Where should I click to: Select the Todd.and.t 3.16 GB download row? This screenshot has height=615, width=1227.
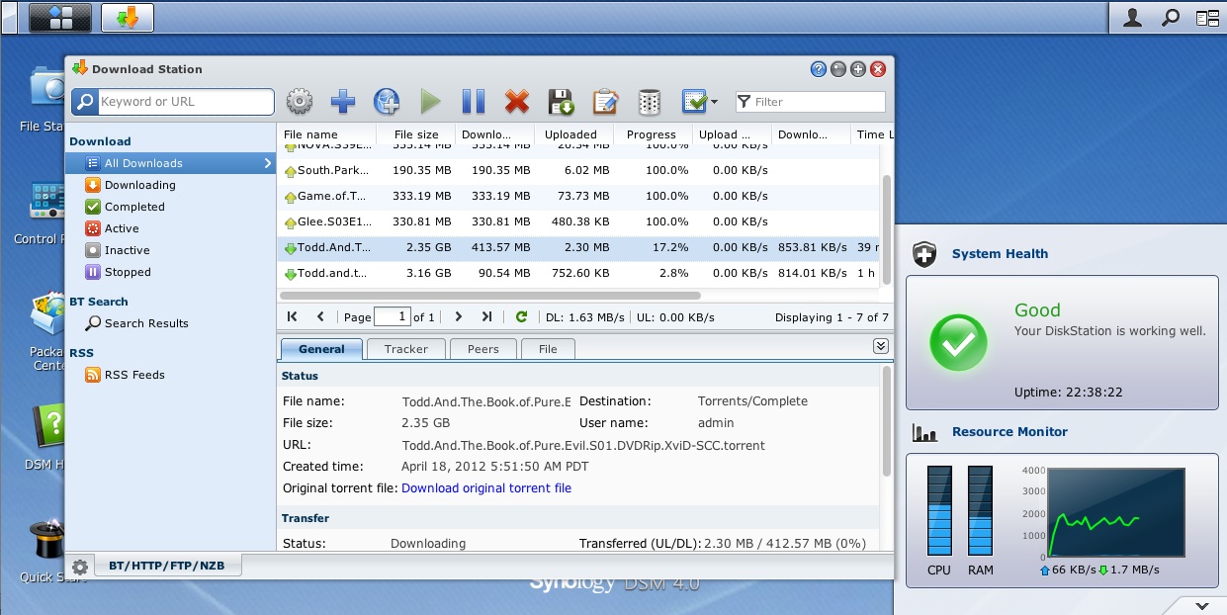tap(578, 273)
